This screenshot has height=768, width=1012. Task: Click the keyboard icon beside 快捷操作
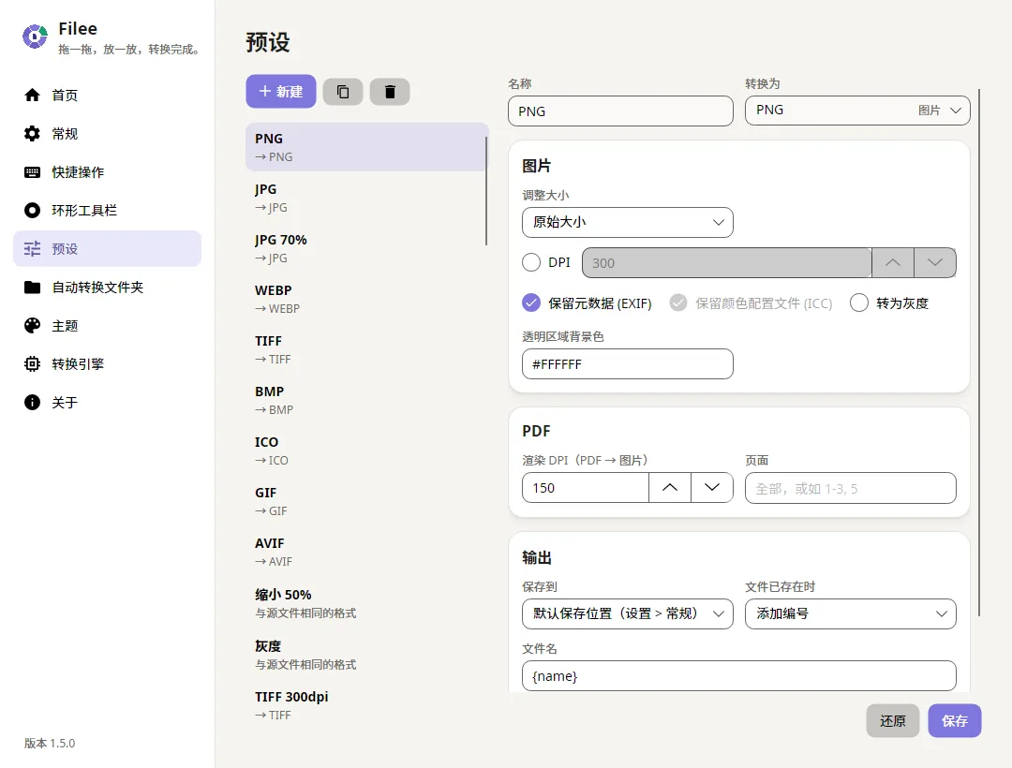(x=32, y=172)
